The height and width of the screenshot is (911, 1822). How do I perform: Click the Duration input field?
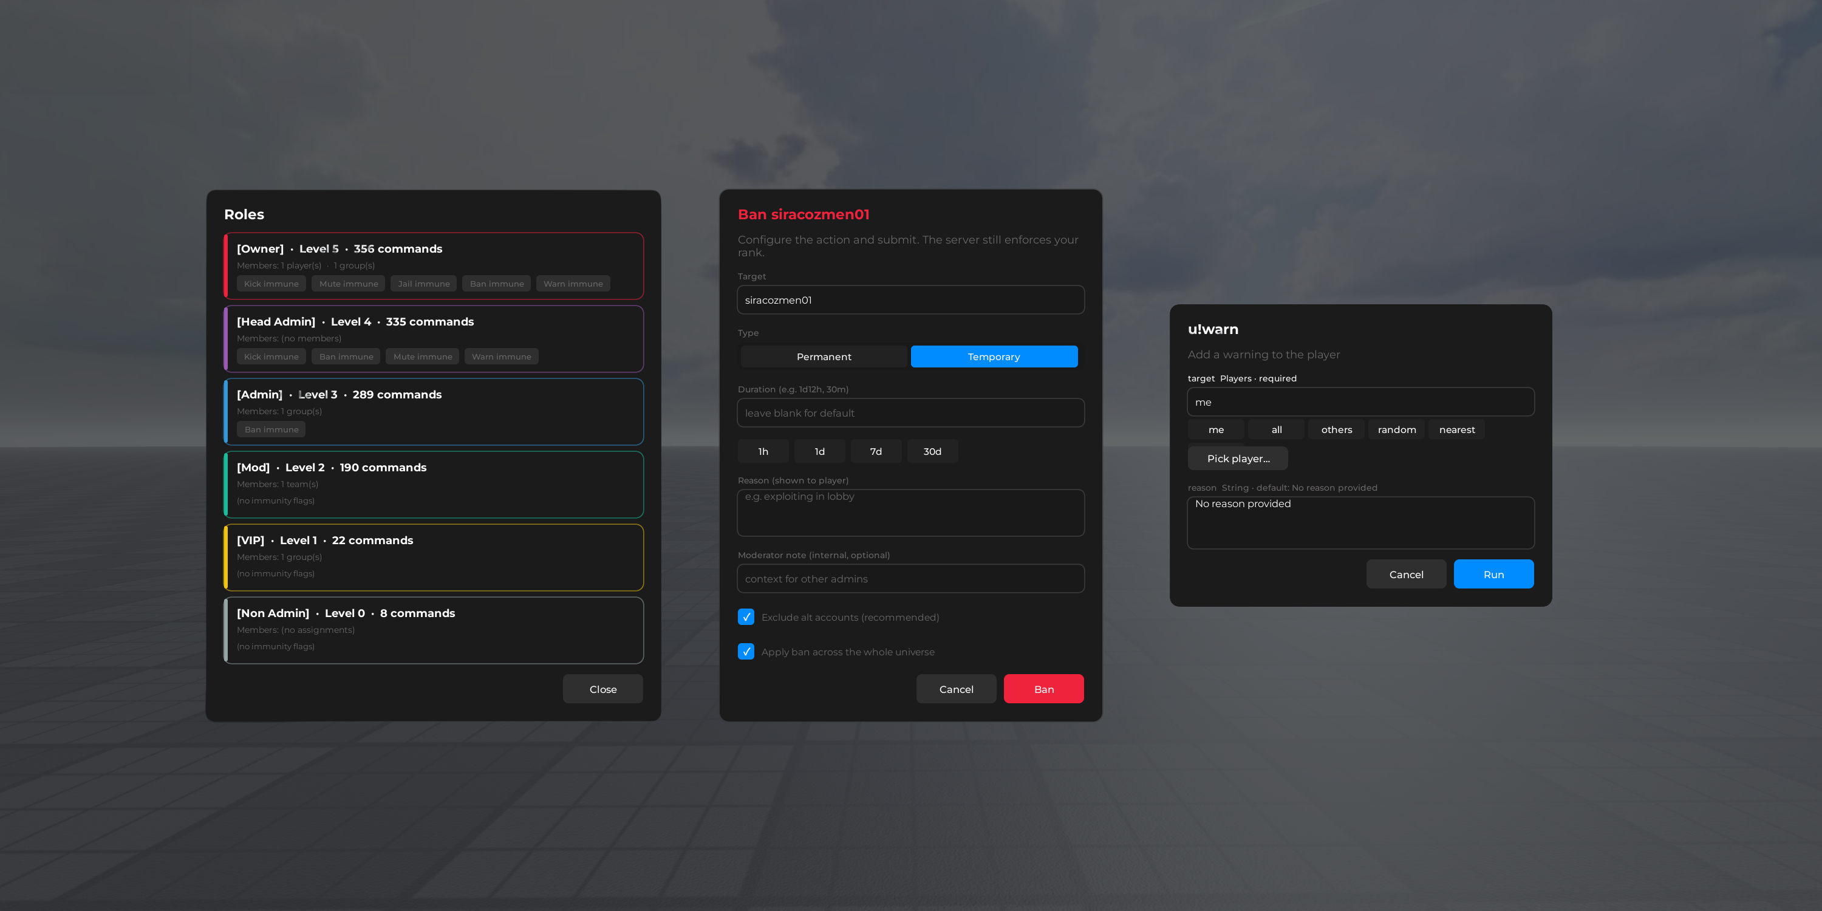[910, 413]
